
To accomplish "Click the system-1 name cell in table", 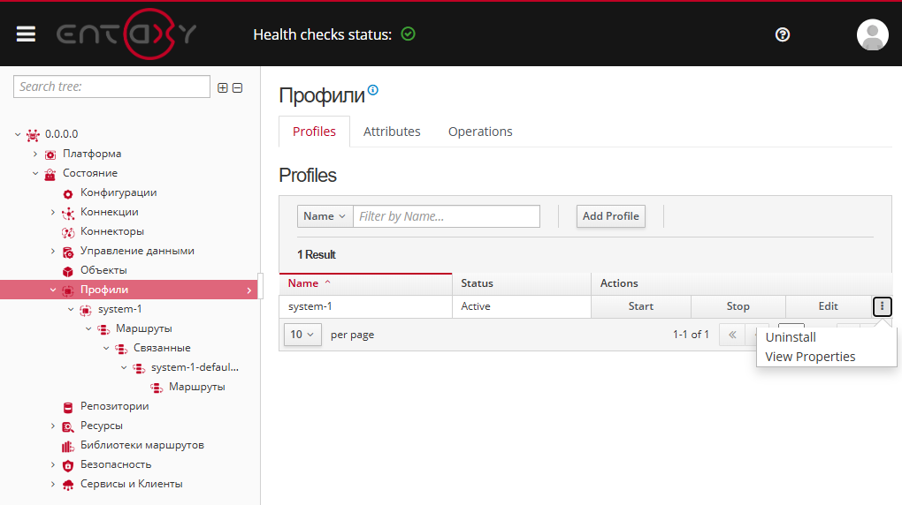I will point(366,306).
